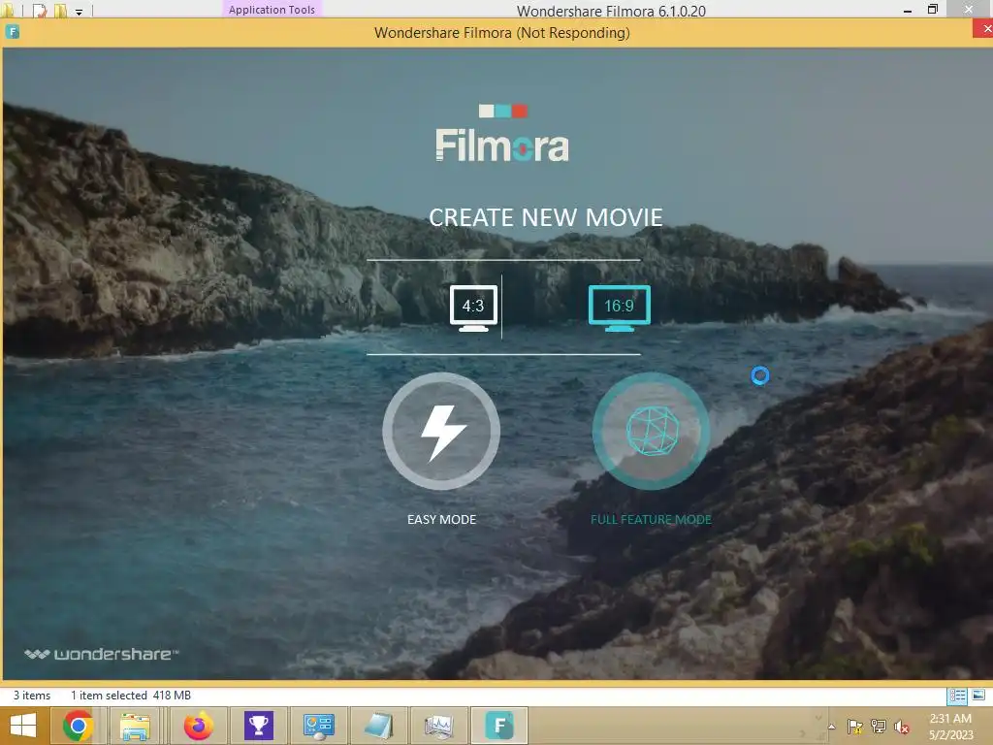Launch Full Feature Mode polyhedron button
This screenshot has height=745, width=993.
tap(651, 432)
